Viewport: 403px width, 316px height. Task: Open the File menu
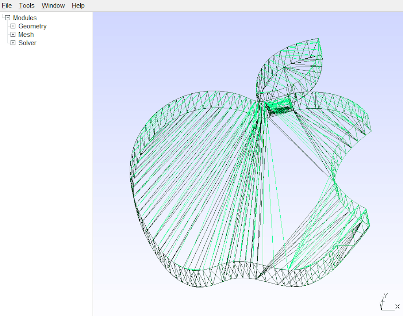click(x=7, y=6)
